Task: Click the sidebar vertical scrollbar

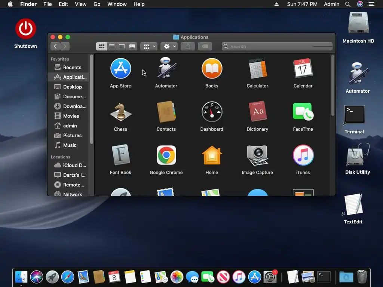Action: pos(92,99)
